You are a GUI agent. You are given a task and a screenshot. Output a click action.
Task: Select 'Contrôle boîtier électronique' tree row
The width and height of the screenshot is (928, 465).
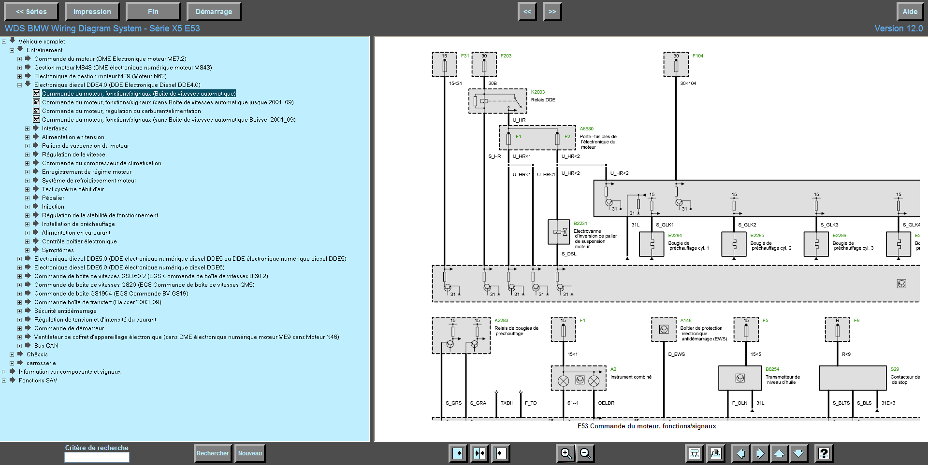click(x=79, y=241)
